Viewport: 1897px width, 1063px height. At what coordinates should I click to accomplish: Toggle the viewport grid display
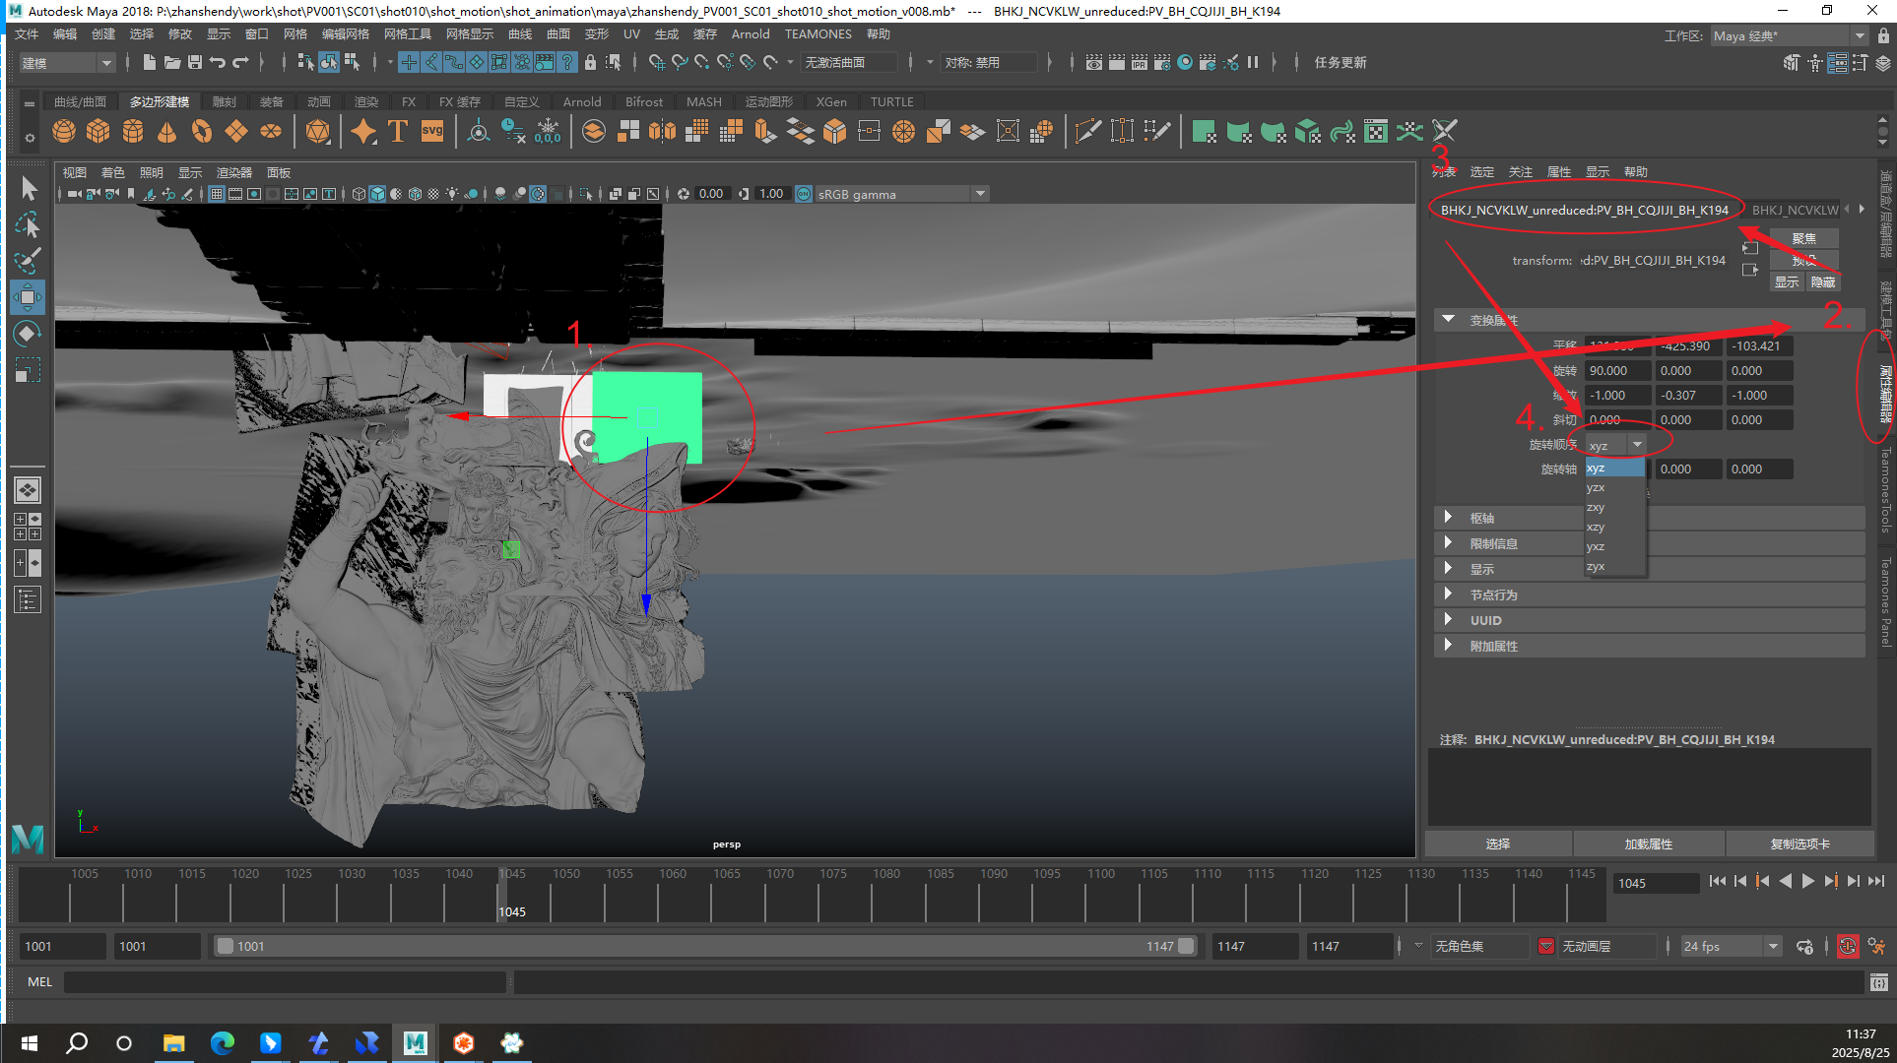click(217, 194)
